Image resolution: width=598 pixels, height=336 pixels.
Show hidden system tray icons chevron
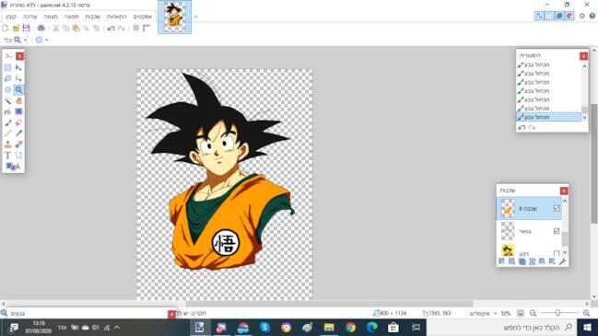pos(117,328)
